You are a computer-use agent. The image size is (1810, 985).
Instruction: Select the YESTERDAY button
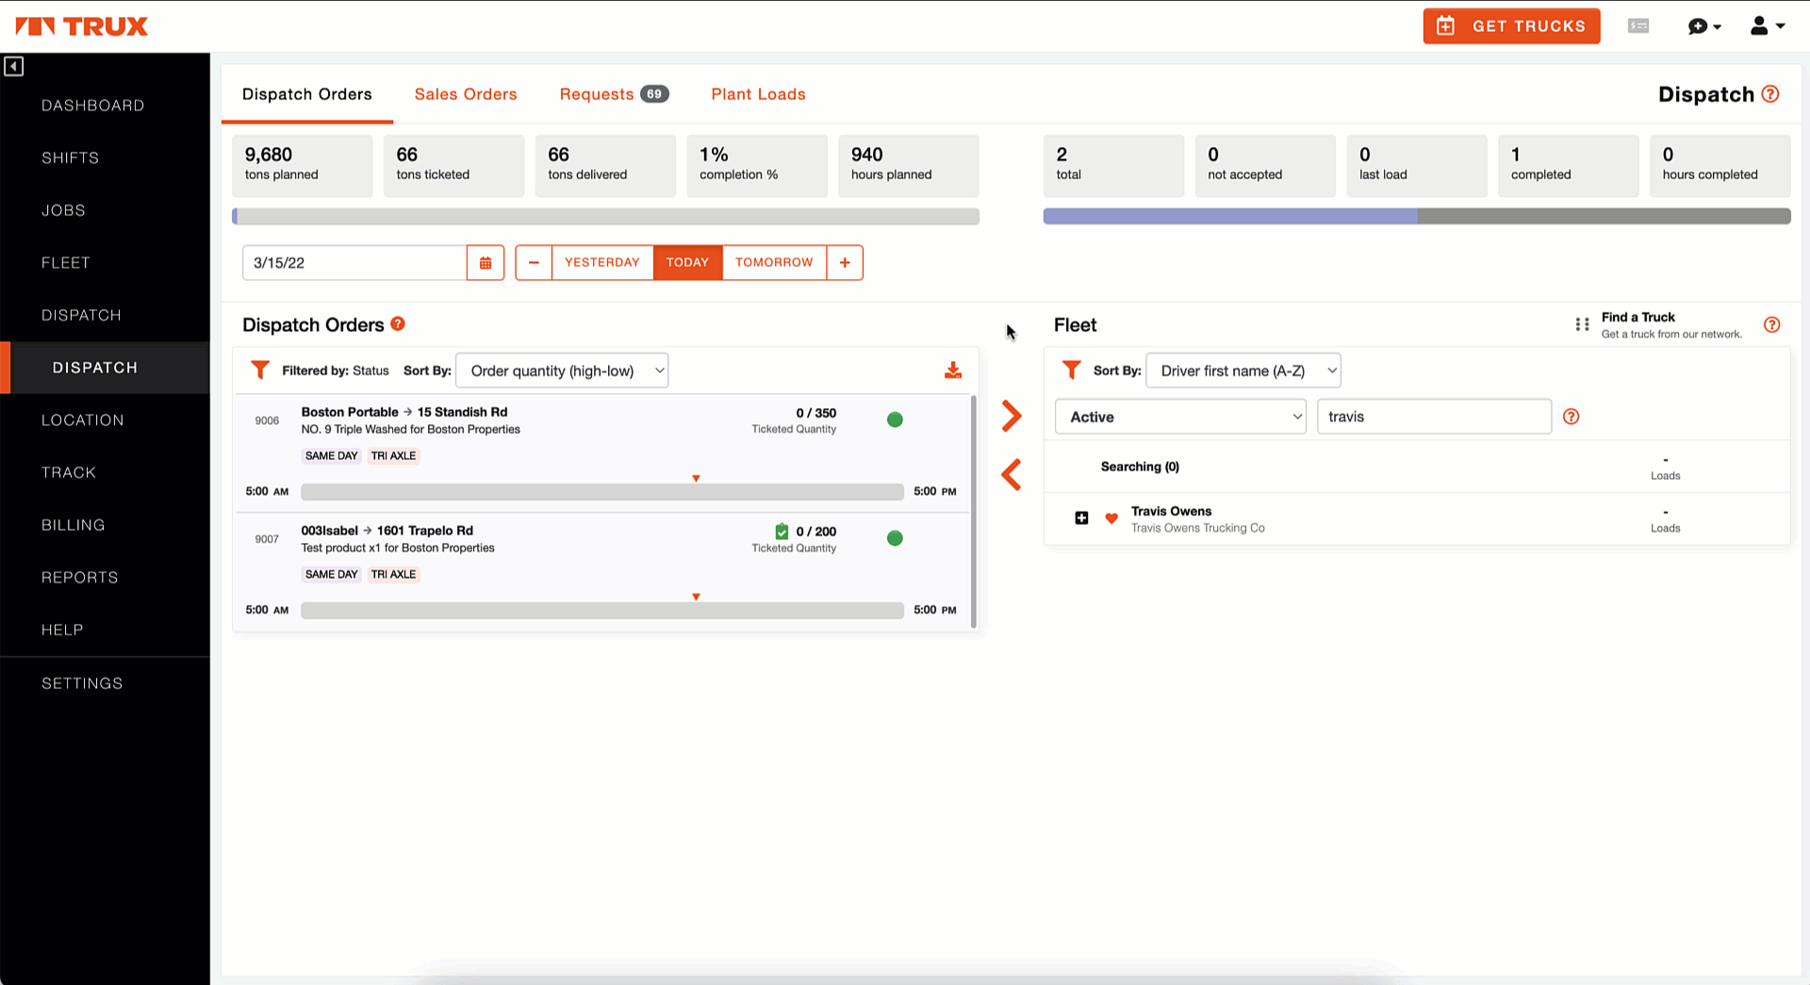[x=602, y=263]
